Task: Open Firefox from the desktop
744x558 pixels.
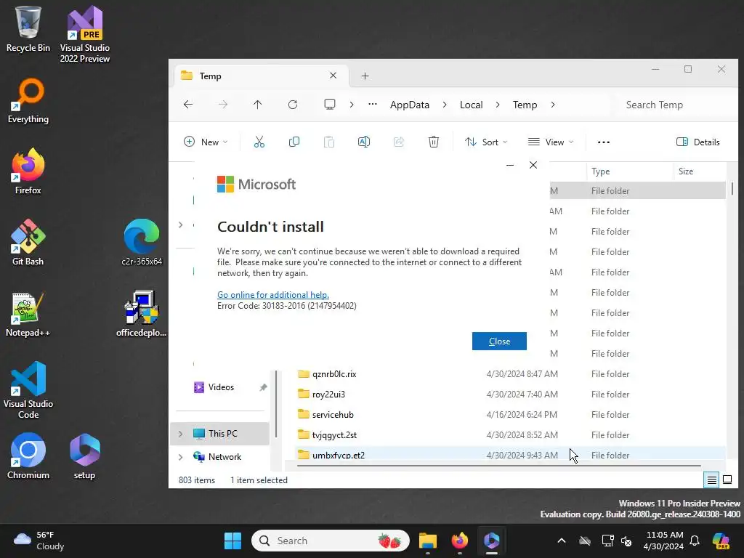Action: pos(28,171)
